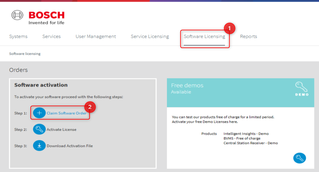Go to the User Management tab

pos(96,36)
